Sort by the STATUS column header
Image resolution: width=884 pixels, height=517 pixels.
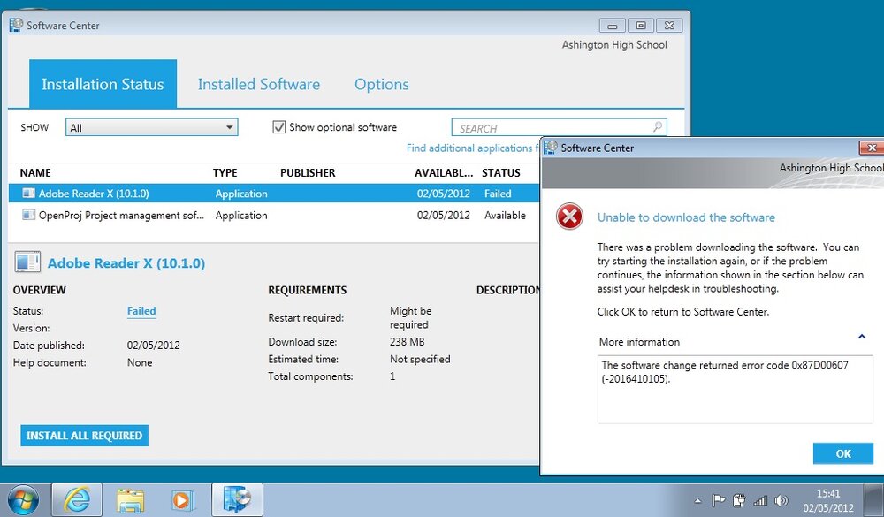(500, 173)
